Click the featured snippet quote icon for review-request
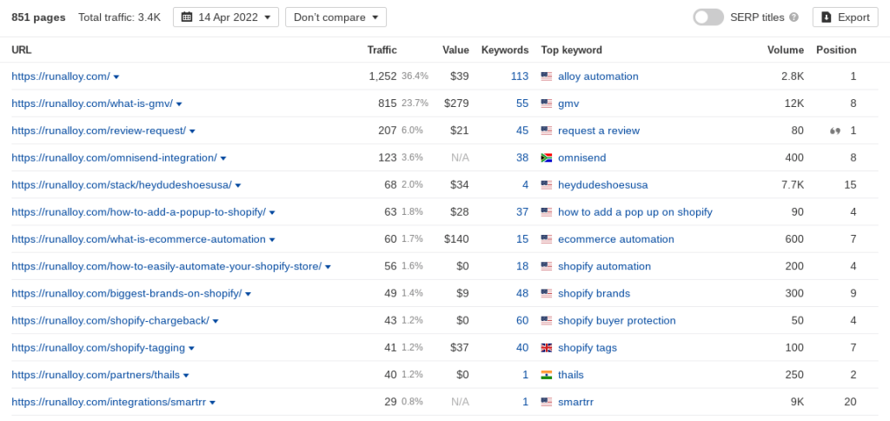The height and width of the screenshot is (421, 890). tap(835, 130)
